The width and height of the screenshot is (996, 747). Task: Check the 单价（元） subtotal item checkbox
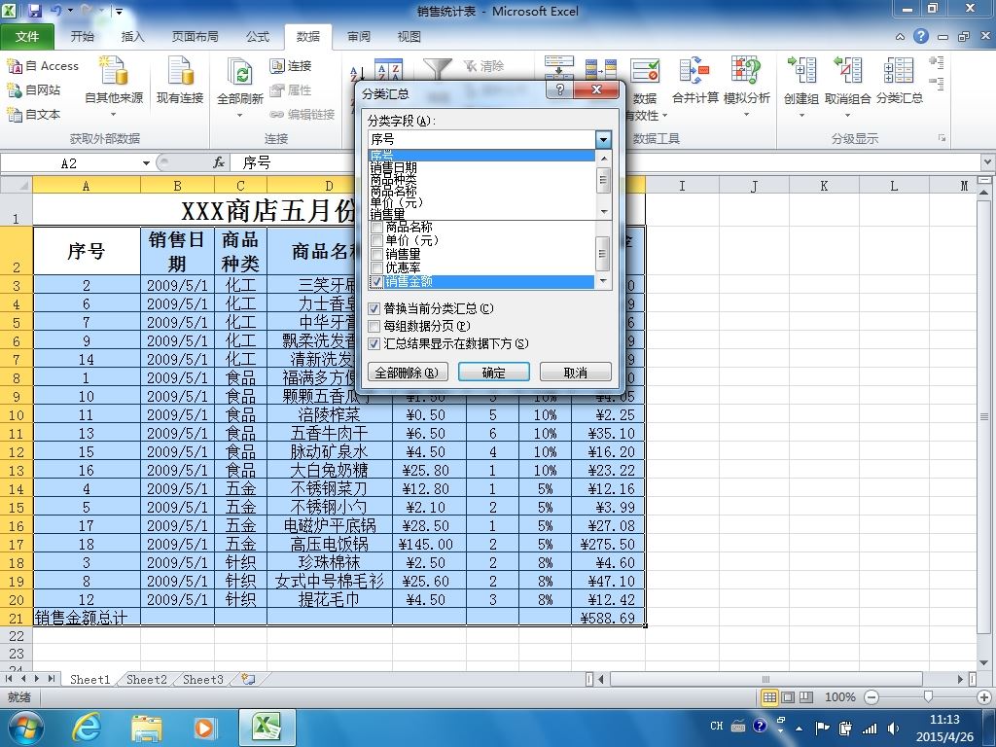point(376,240)
